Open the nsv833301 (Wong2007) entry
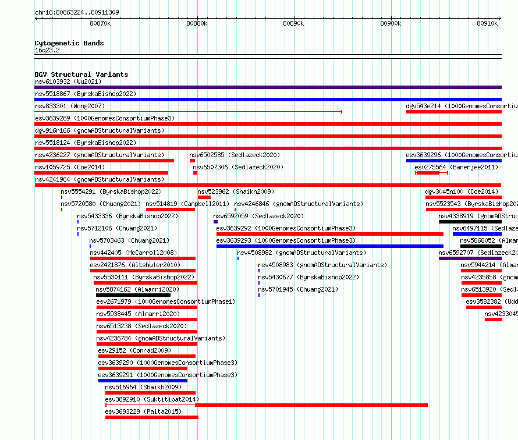Viewport: 518px width, 440px height. 70,106
